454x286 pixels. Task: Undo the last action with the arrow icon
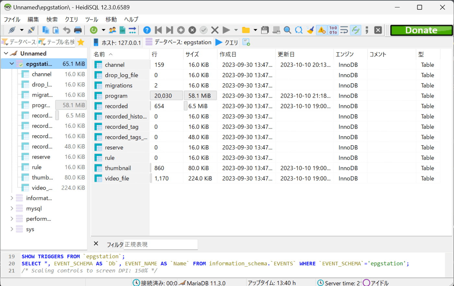click(66, 30)
